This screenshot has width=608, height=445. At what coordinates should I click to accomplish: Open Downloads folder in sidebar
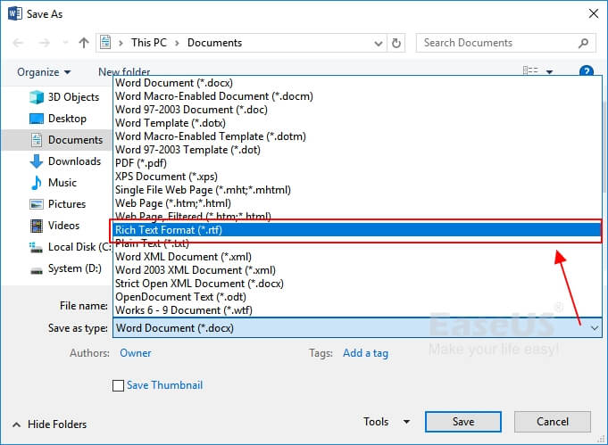click(73, 161)
